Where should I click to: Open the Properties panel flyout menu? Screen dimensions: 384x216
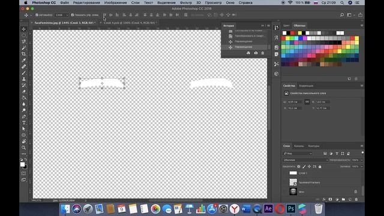coord(362,86)
